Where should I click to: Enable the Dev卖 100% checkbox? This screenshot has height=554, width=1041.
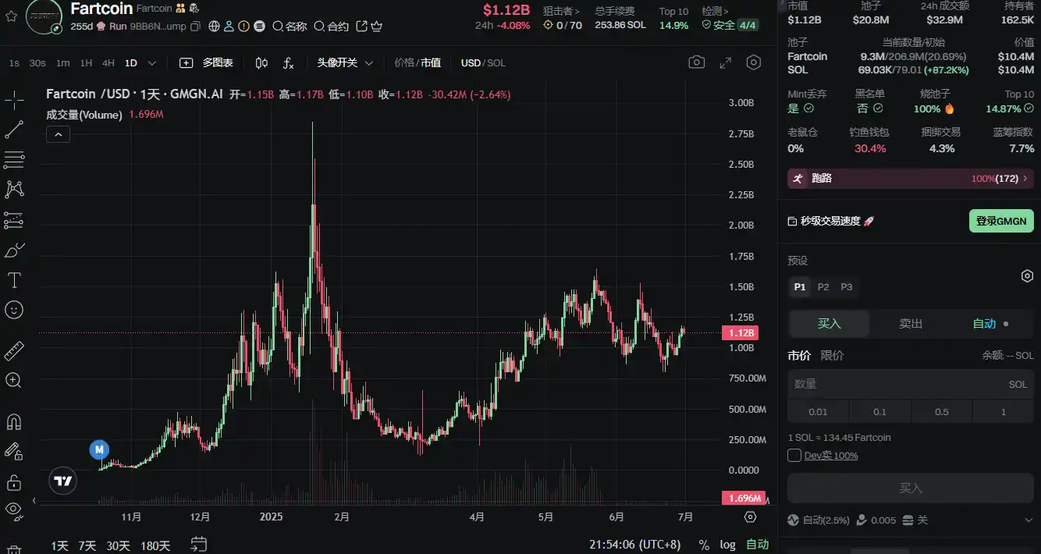[794, 455]
